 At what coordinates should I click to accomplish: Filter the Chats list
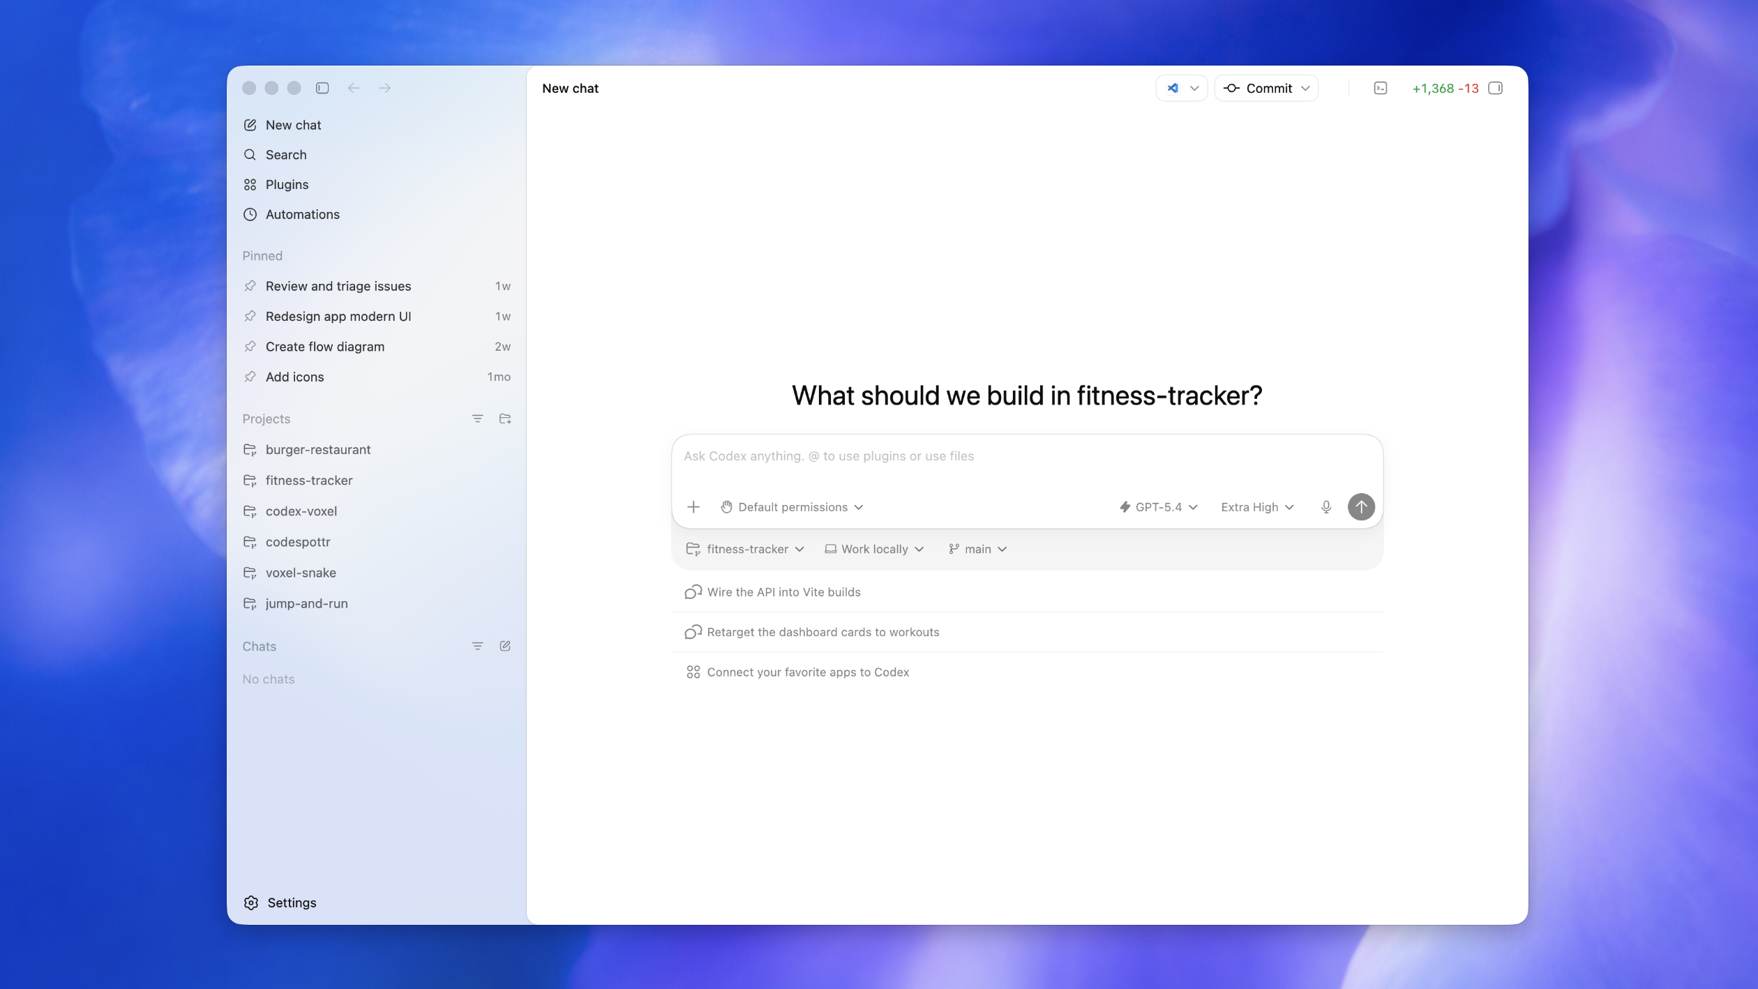coord(477,646)
